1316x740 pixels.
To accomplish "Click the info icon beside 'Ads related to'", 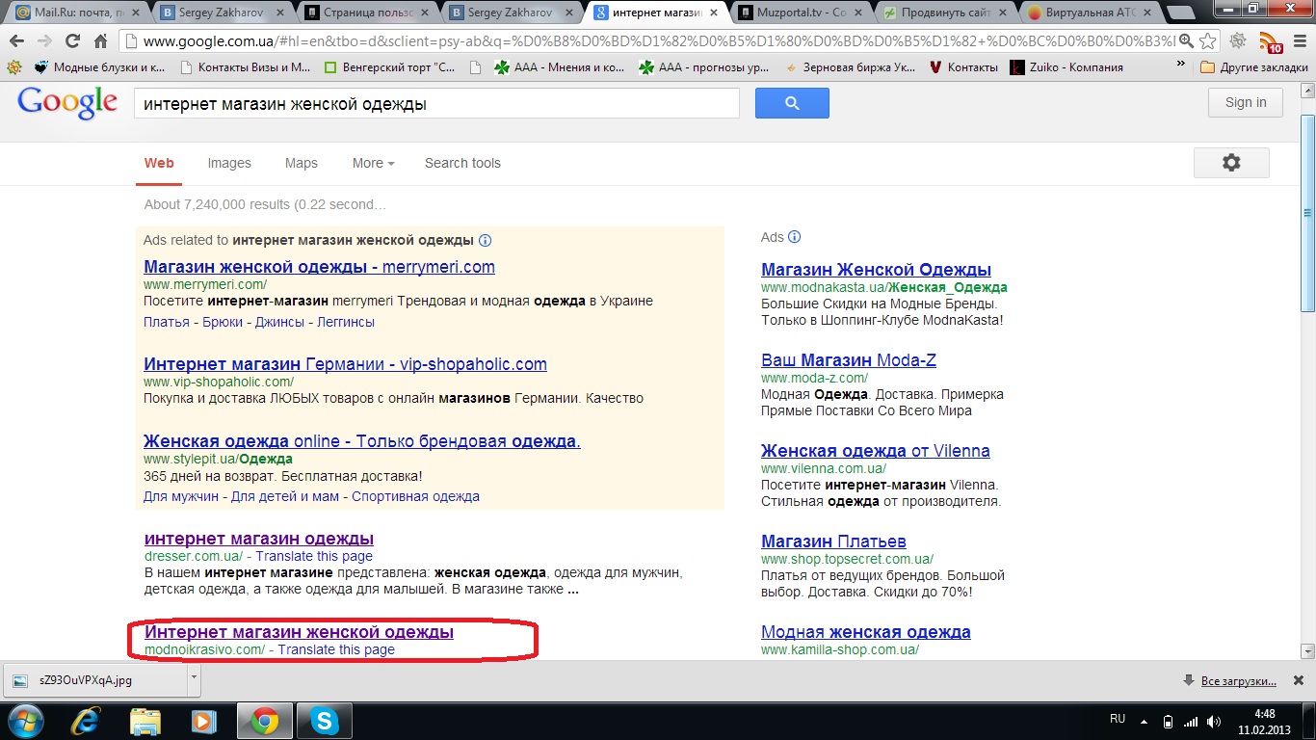I will tap(486, 240).
